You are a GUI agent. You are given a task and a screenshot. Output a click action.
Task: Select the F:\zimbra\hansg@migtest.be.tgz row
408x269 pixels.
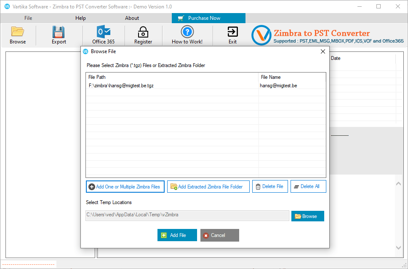(x=205, y=86)
